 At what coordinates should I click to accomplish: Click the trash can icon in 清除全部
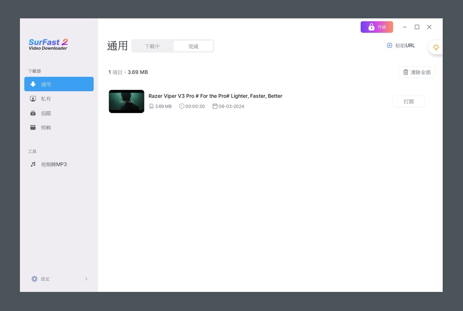coord(406,72)
